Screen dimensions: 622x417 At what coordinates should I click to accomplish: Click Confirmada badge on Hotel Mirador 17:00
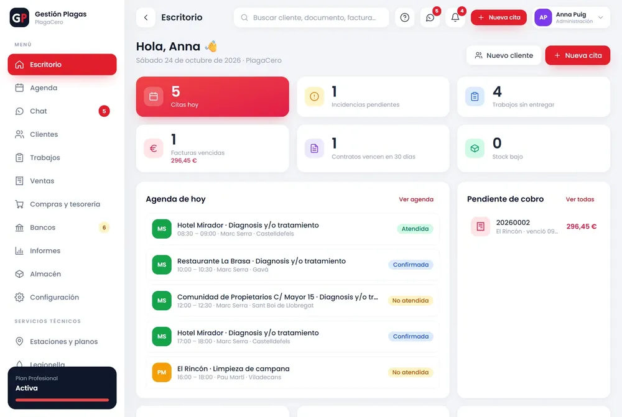pyautogui.click(x=411, y=337)
